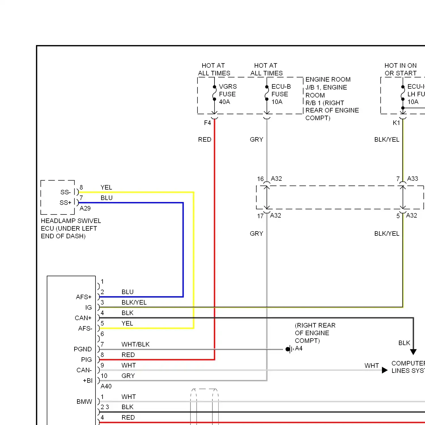Select the ECU-B FUSE 10A label
Screen dimensions: 425x425
[x=281, y=94]
